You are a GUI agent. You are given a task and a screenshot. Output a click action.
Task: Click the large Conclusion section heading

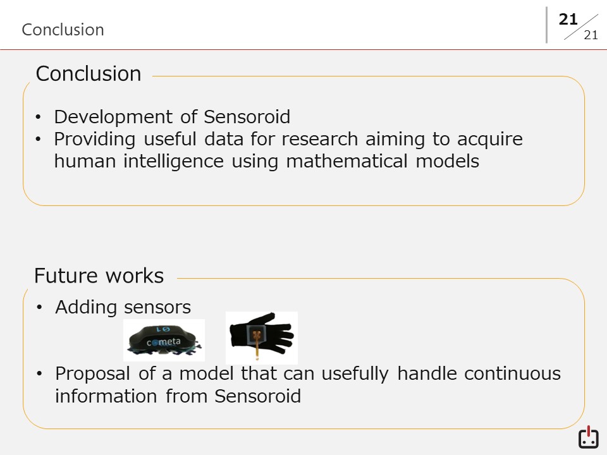(x=89, y=74)
